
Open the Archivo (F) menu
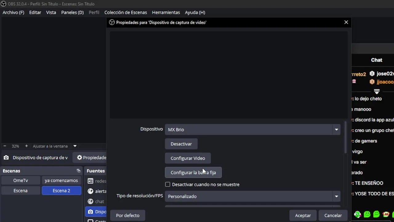pyautogui.click(x=13, y=12)
